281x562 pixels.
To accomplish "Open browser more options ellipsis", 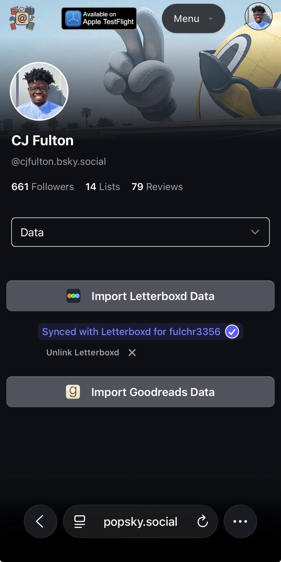I will click(240, 522).
